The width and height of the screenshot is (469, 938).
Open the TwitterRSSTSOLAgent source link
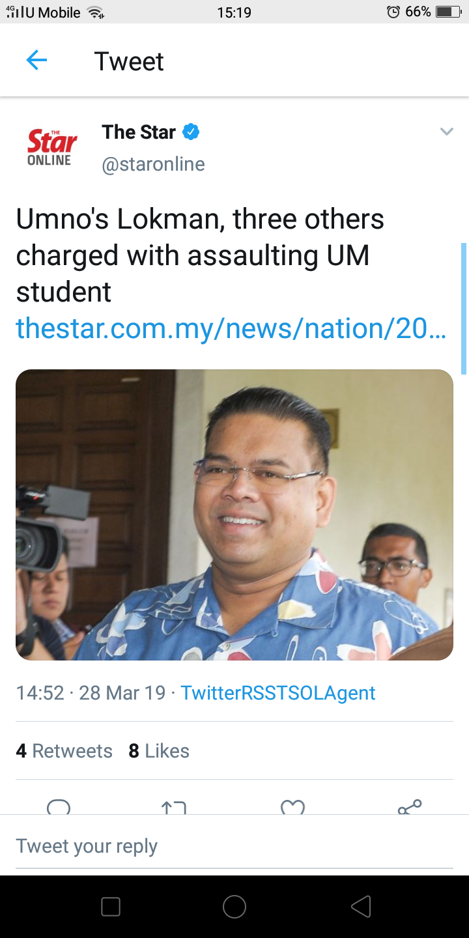tap(278, 692)
